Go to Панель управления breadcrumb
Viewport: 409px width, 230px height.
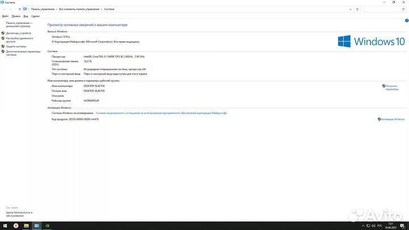point(43,9)
